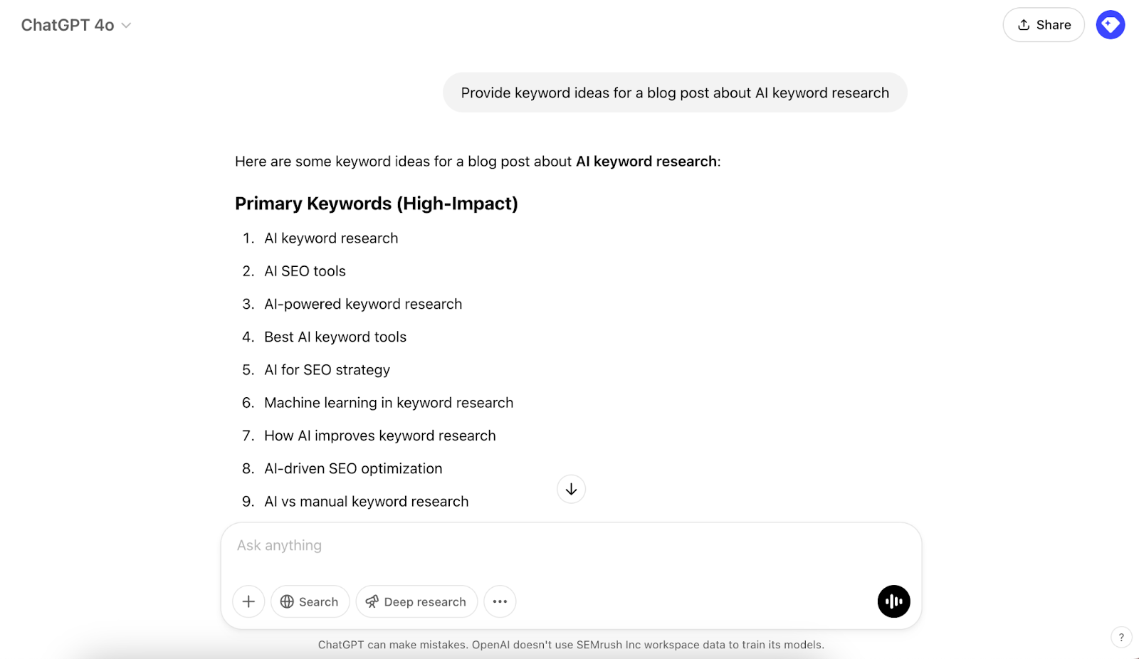Screen dimensions: 1139x659
Task: Click the Share button
Action: click(x=1044, y=24)
